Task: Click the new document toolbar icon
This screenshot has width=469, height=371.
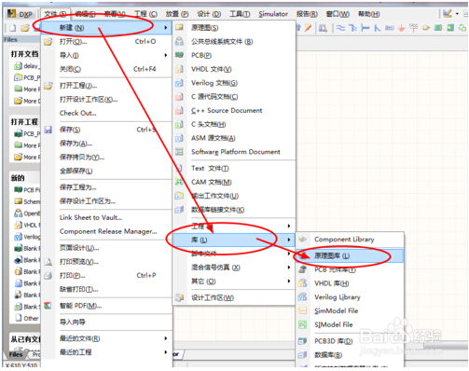Action: coord(13,28)
